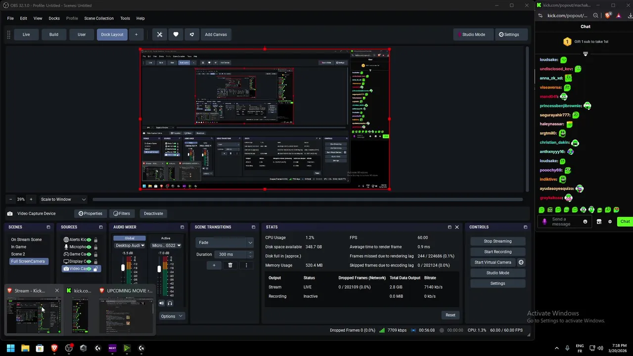Add a new transition with plus button

(214, 266)
